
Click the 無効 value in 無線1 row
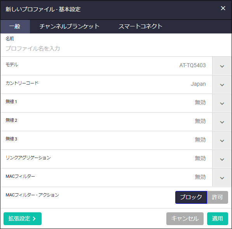tap(200, 102)
